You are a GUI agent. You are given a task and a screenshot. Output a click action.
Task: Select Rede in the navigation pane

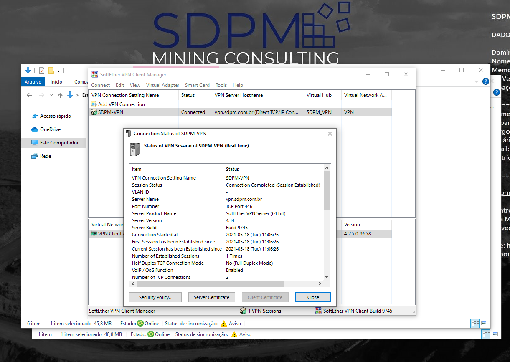coord(45,156)
